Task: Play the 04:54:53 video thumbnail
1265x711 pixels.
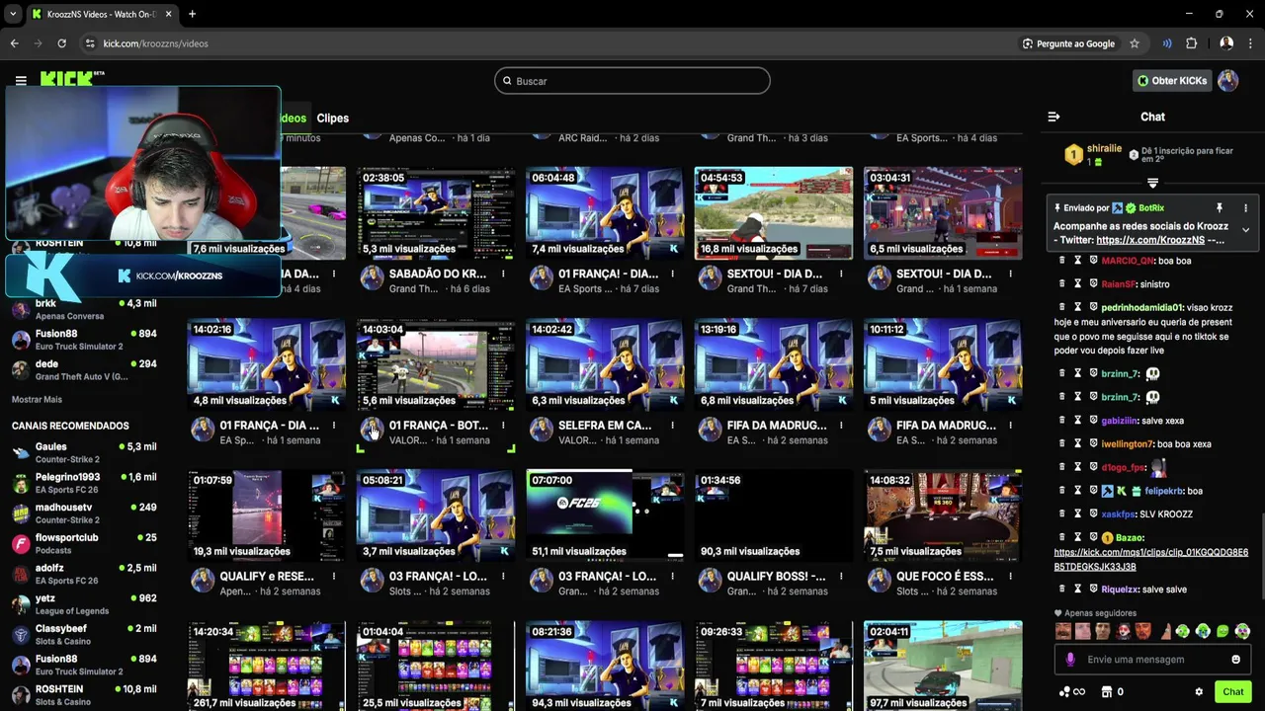Action: 774,212
